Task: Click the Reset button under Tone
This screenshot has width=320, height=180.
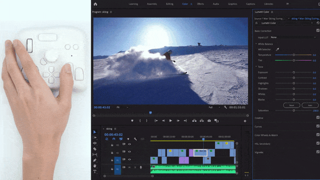Action: [292, 105]
